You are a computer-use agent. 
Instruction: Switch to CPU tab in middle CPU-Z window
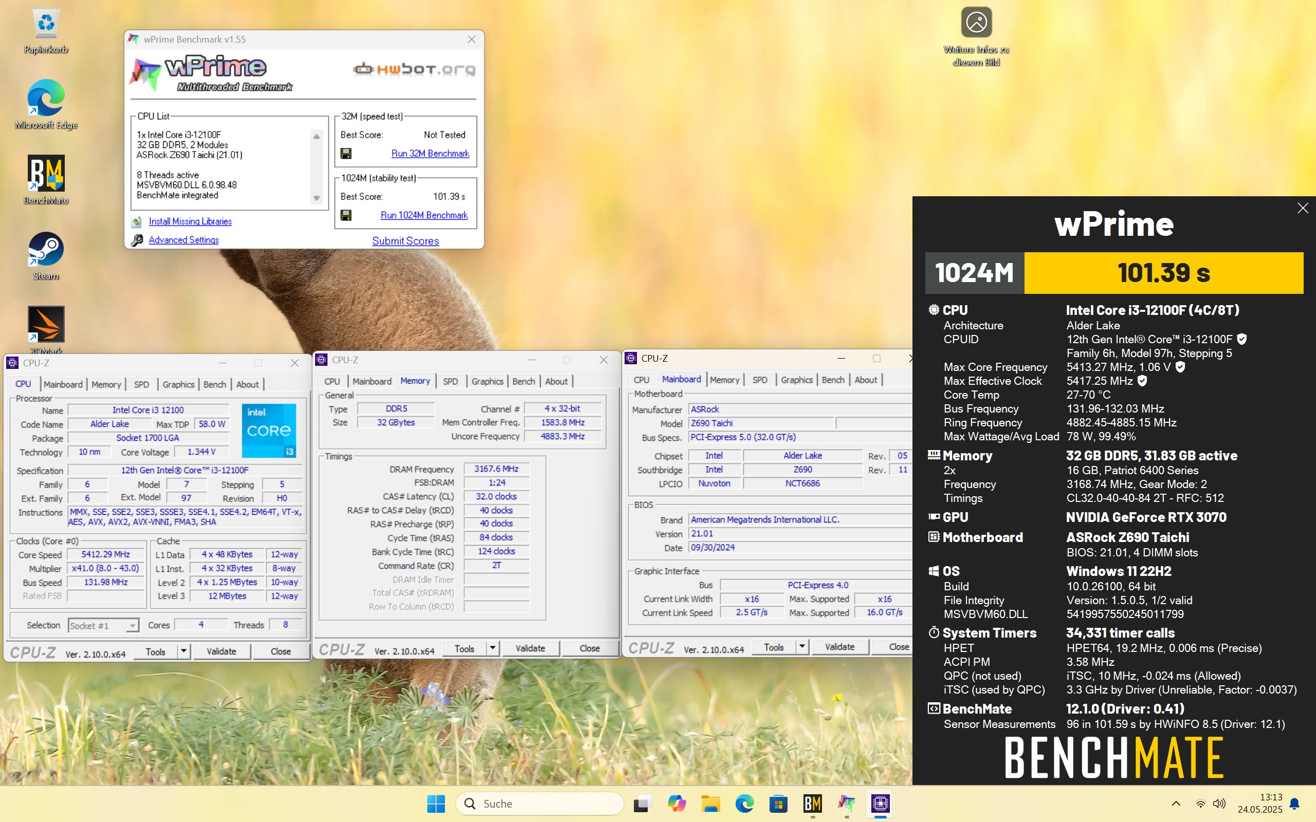(x=332, y=382)
